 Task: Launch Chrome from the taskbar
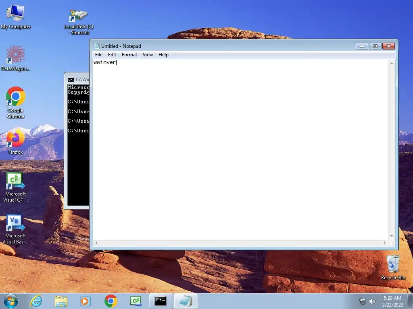(111, 301)
